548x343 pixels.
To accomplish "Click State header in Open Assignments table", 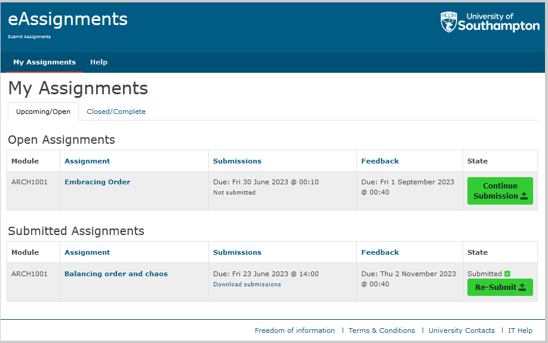I will pyautogui.click(x=478, y=161).
